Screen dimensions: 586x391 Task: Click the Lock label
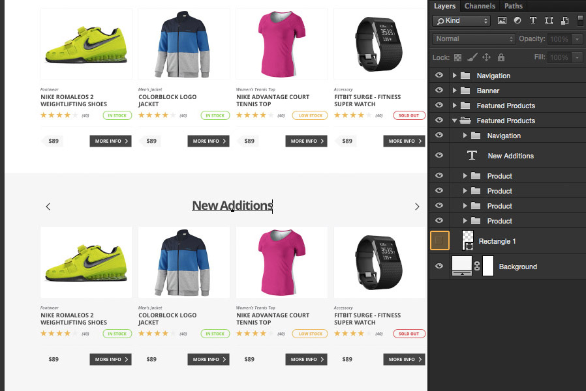coord(441,57)
